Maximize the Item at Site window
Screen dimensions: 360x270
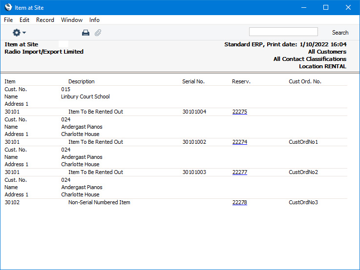[x=326, y=7]
